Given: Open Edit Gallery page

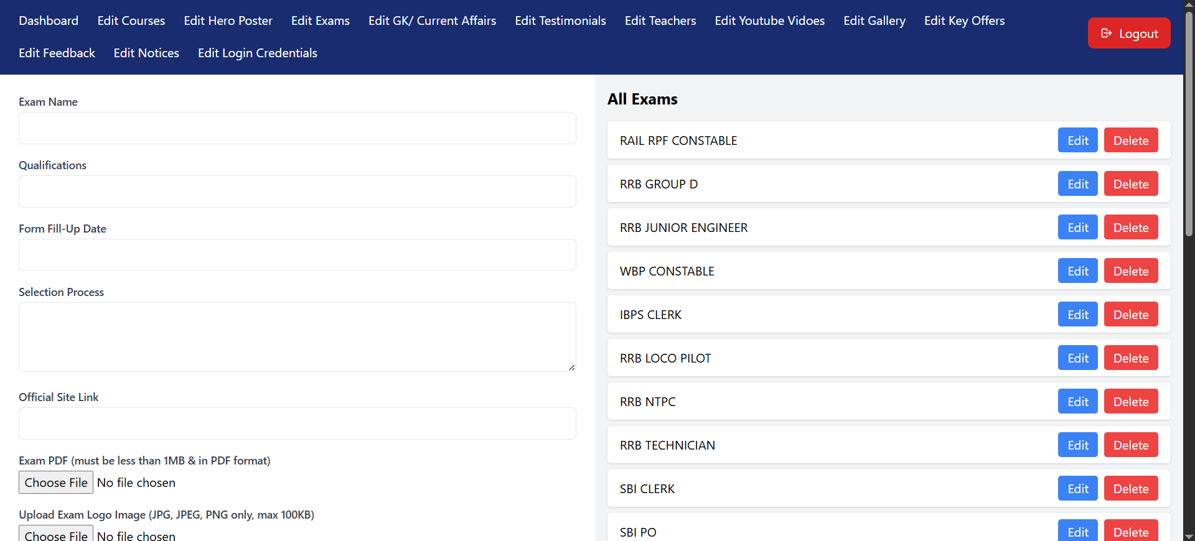Looking at the screenshot, I should pyautogui.click(x=874, y=21).
